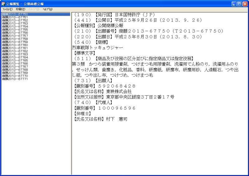Select list entry 商願2013-67761
Viewport: 249px width, 176px height.
15,48
